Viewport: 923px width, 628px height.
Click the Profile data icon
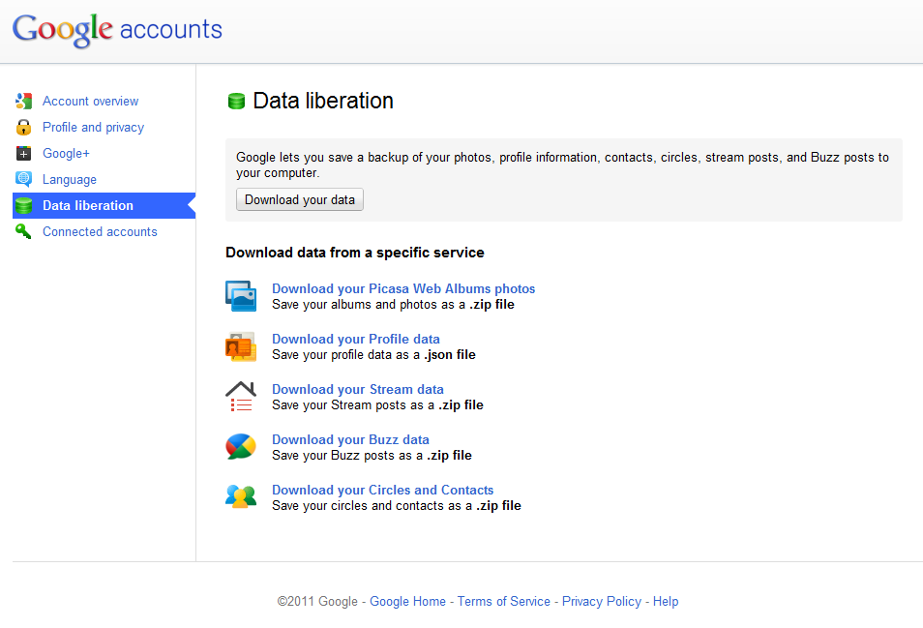(241, 346)
